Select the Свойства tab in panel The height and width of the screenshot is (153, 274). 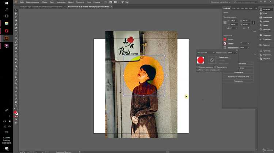[227, 8]
